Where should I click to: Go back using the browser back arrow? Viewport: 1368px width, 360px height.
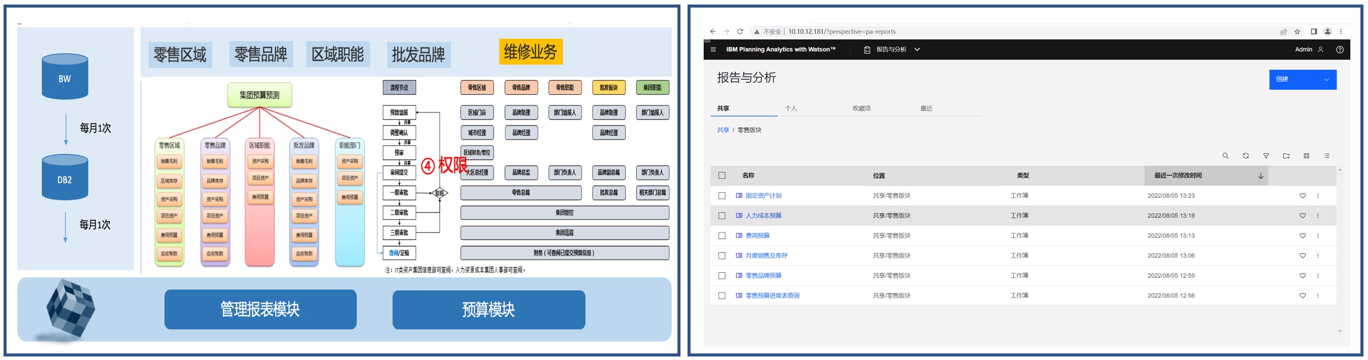[713, 32]
